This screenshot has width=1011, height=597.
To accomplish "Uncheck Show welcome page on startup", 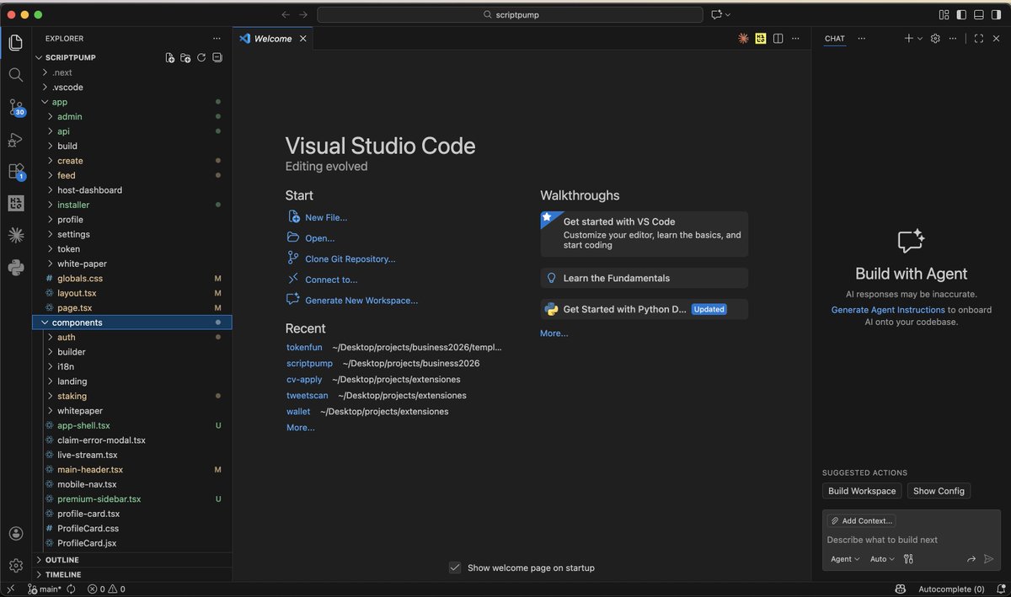I will (455, 568).
